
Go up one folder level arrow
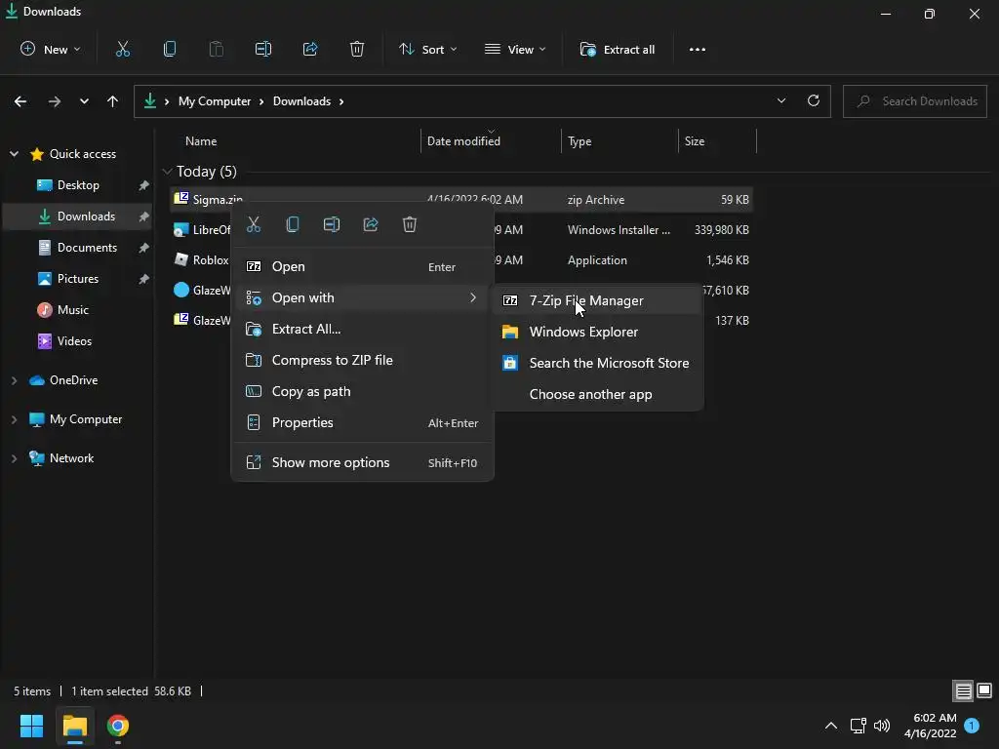113,101
